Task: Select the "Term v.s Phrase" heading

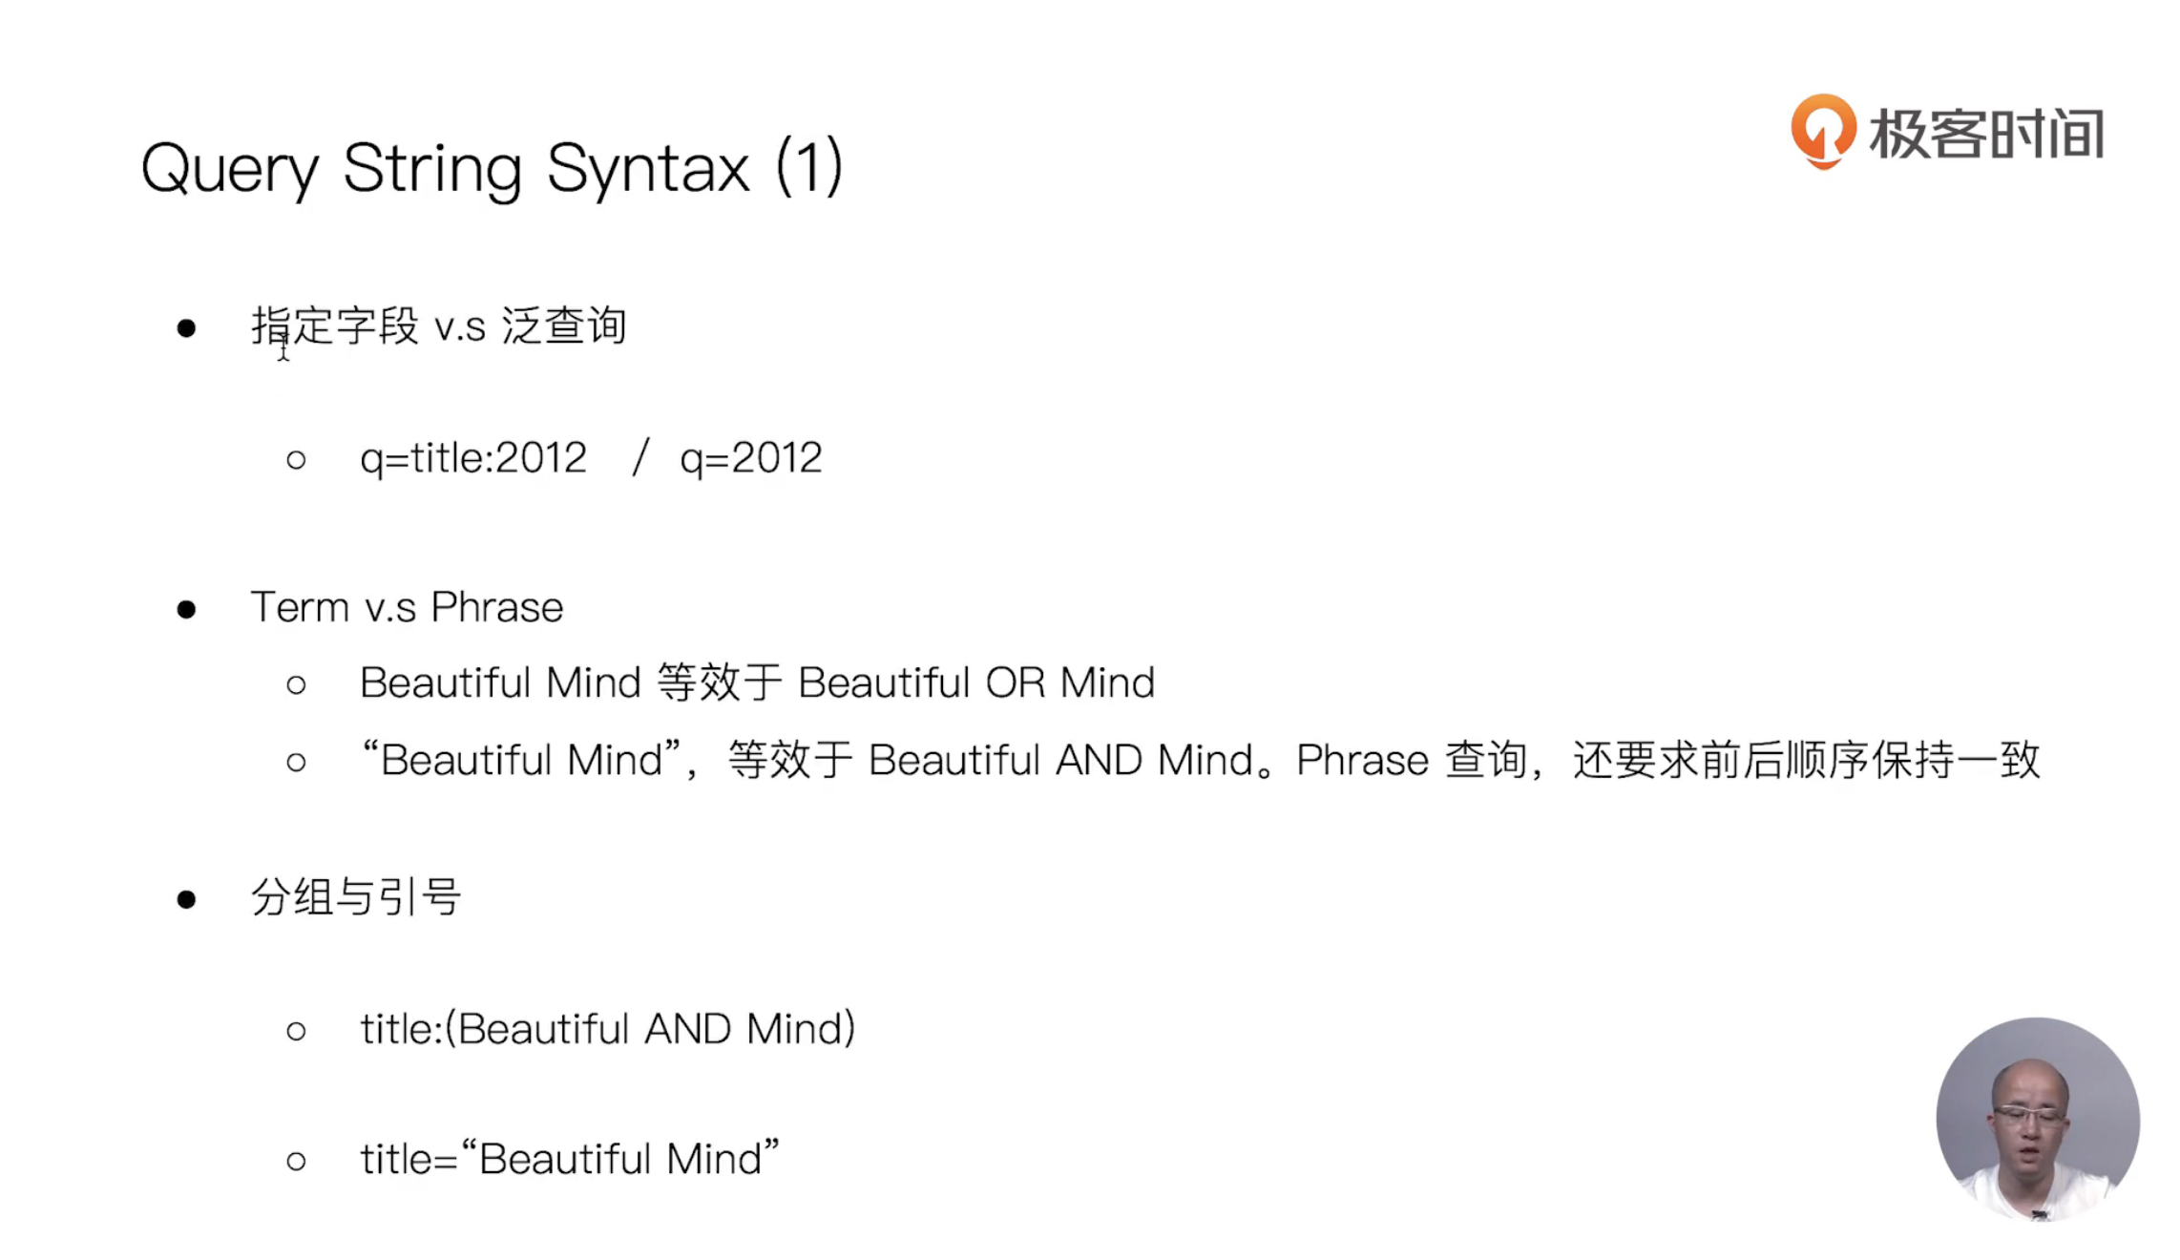Action: click(x=407, y=607)
